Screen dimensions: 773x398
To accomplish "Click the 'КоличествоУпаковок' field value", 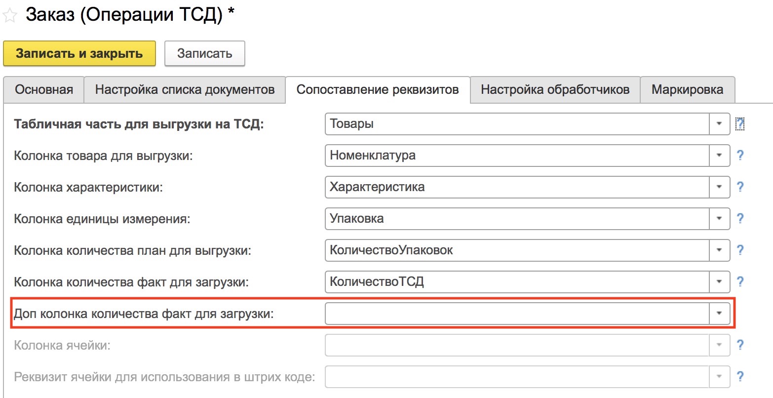I will tap(517, 250).
